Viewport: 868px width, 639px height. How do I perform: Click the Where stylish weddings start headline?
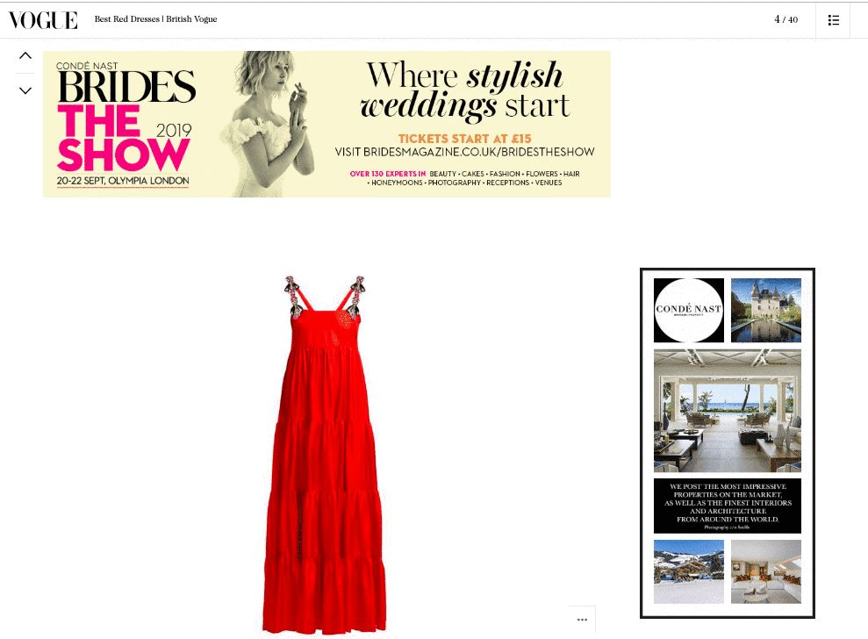pos(464,90)
